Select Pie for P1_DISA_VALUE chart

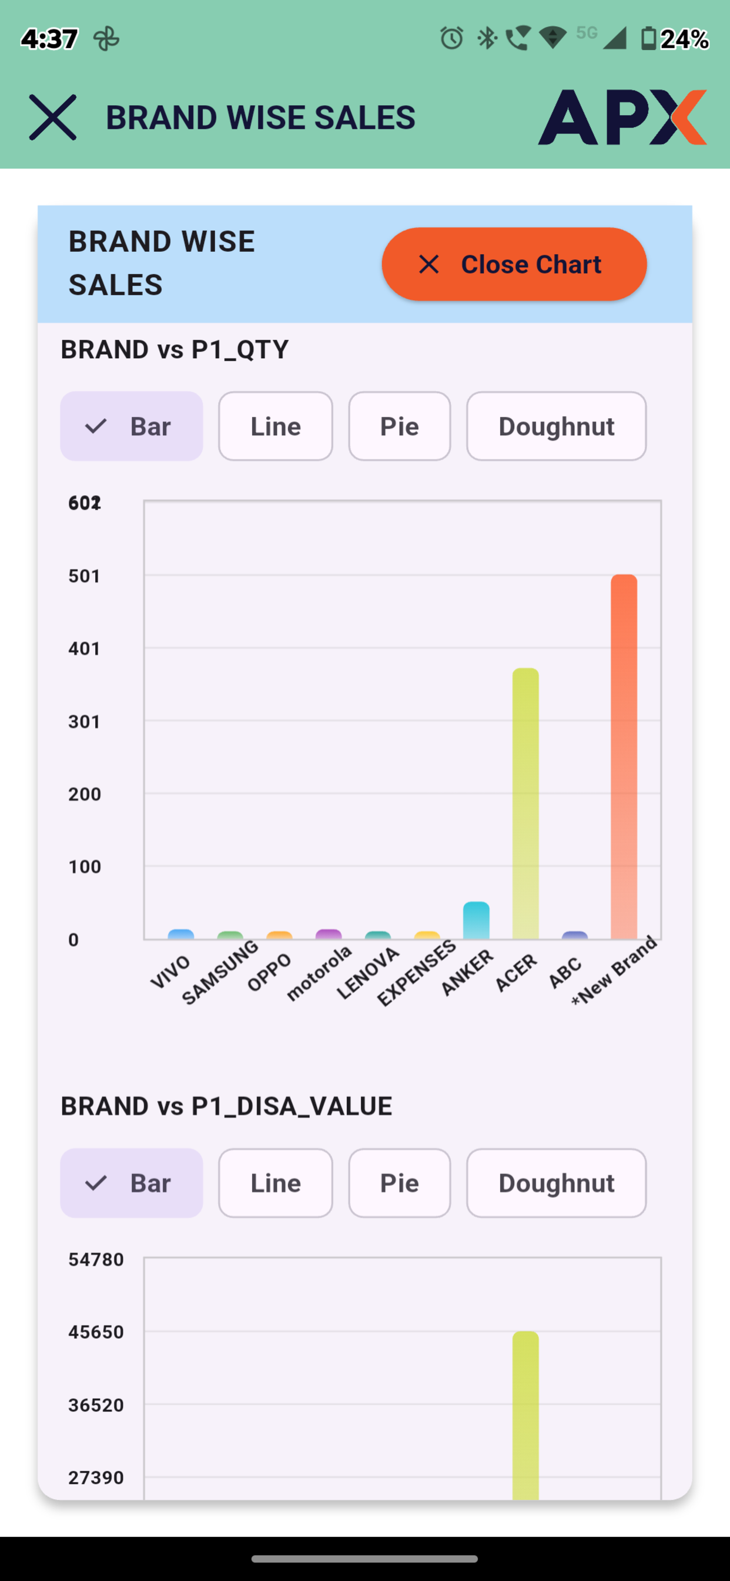click(399, 1183)
